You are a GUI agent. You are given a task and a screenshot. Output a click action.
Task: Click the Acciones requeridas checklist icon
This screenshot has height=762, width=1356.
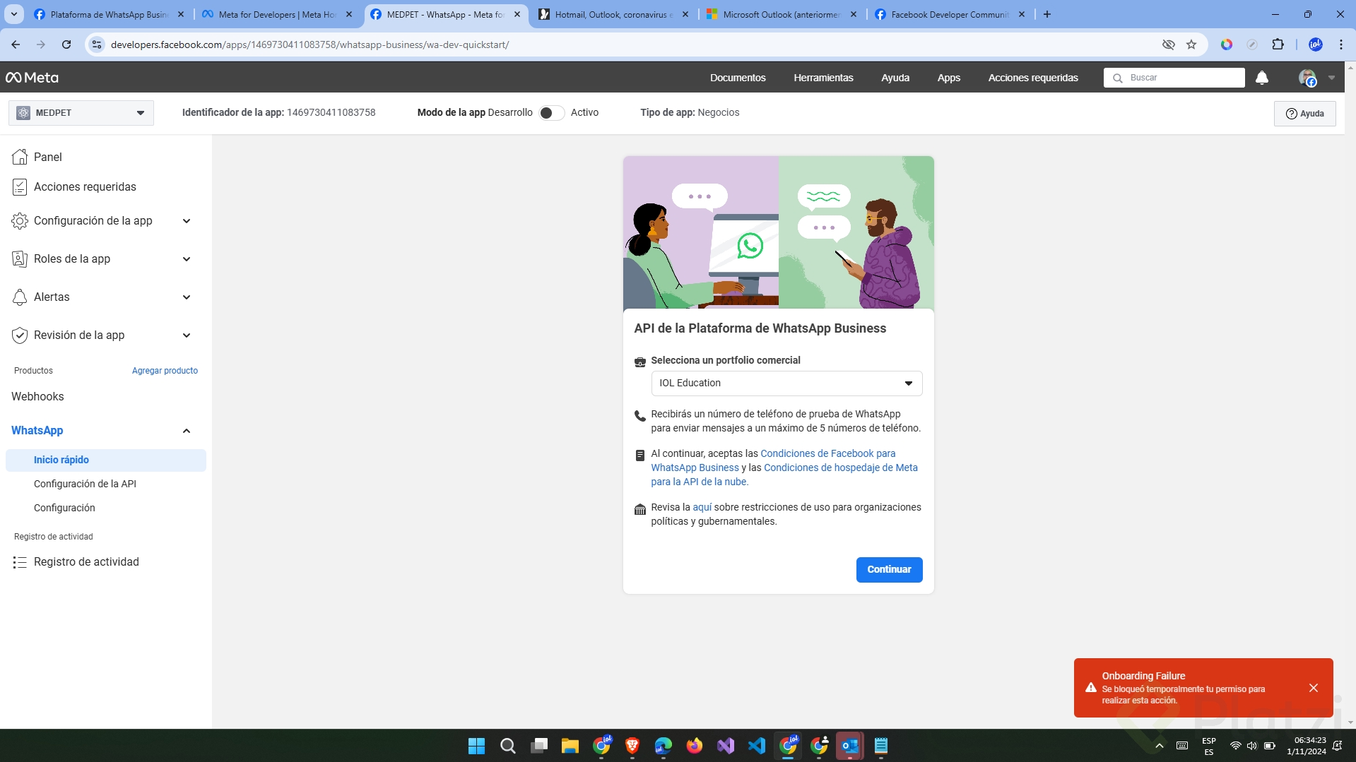(x=20, y=187)
